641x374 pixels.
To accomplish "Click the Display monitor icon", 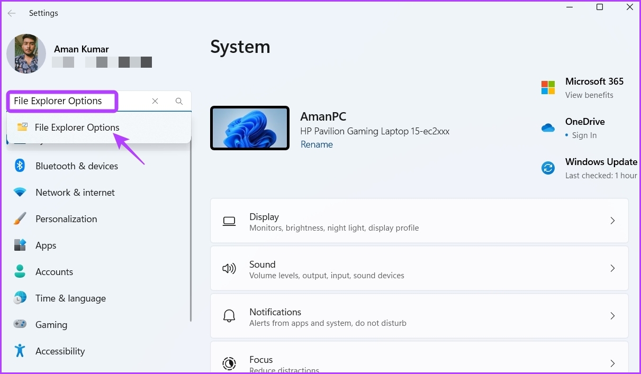I will [229, 221].
